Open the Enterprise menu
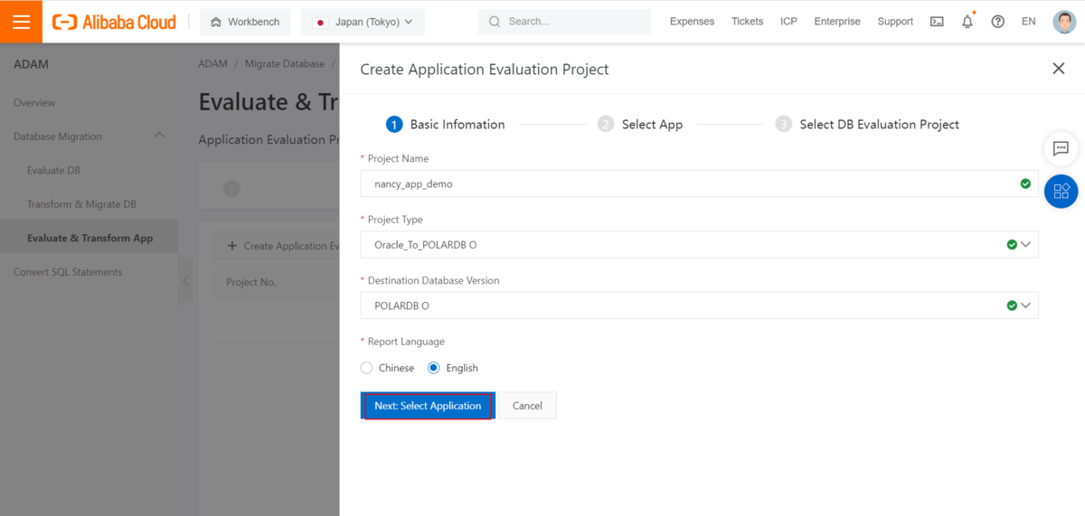Image resolution: width=1085 pixels, height=516 pixels. 837,22
